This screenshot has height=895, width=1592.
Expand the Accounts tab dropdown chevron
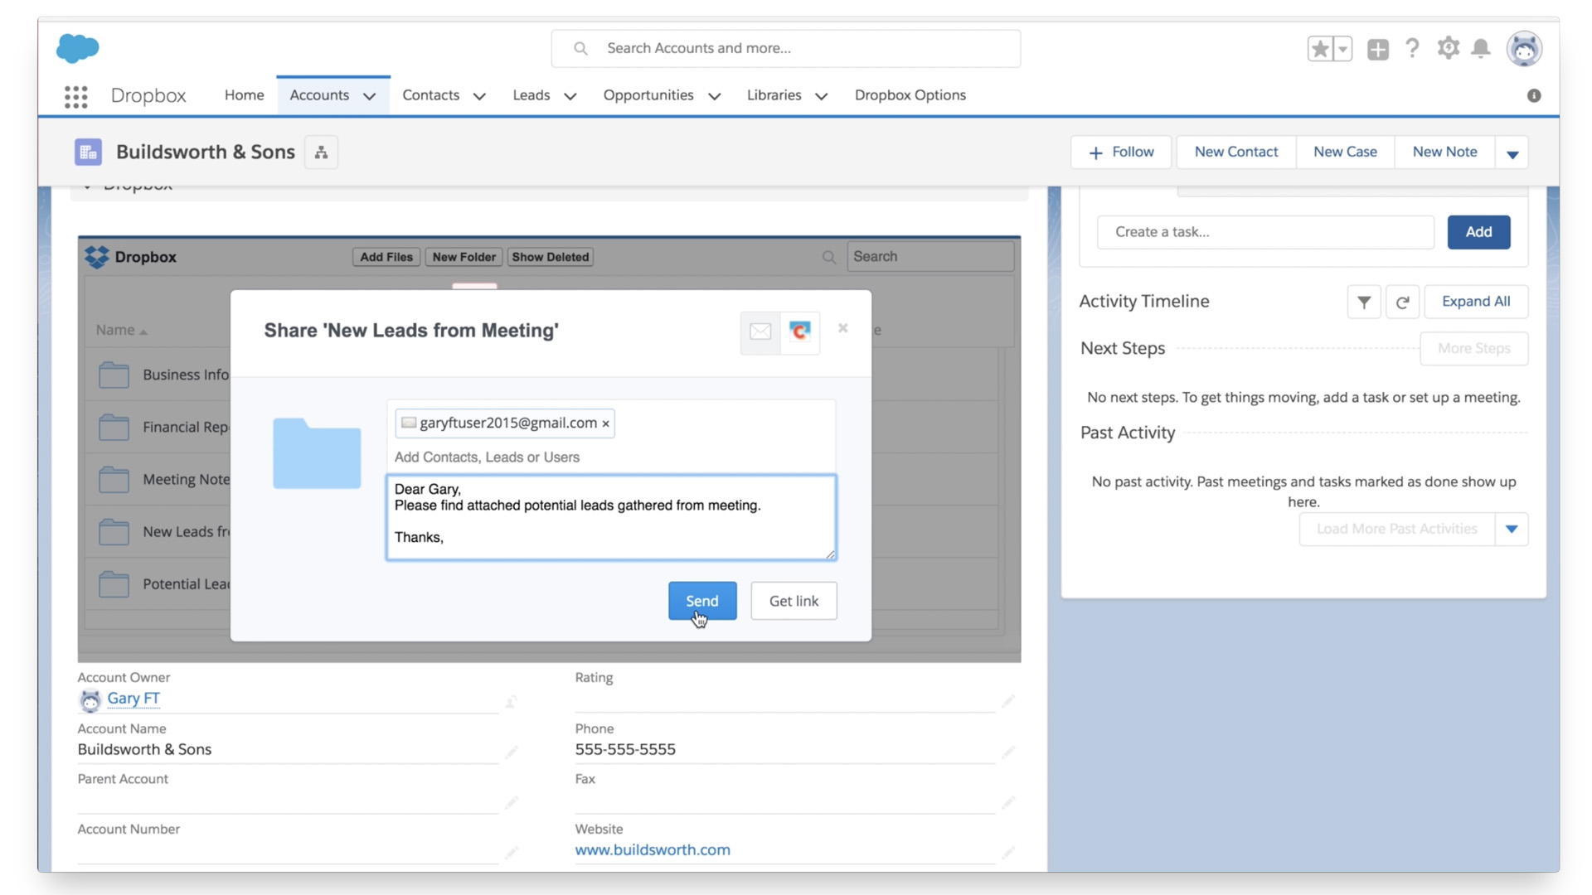coord(370,97)
